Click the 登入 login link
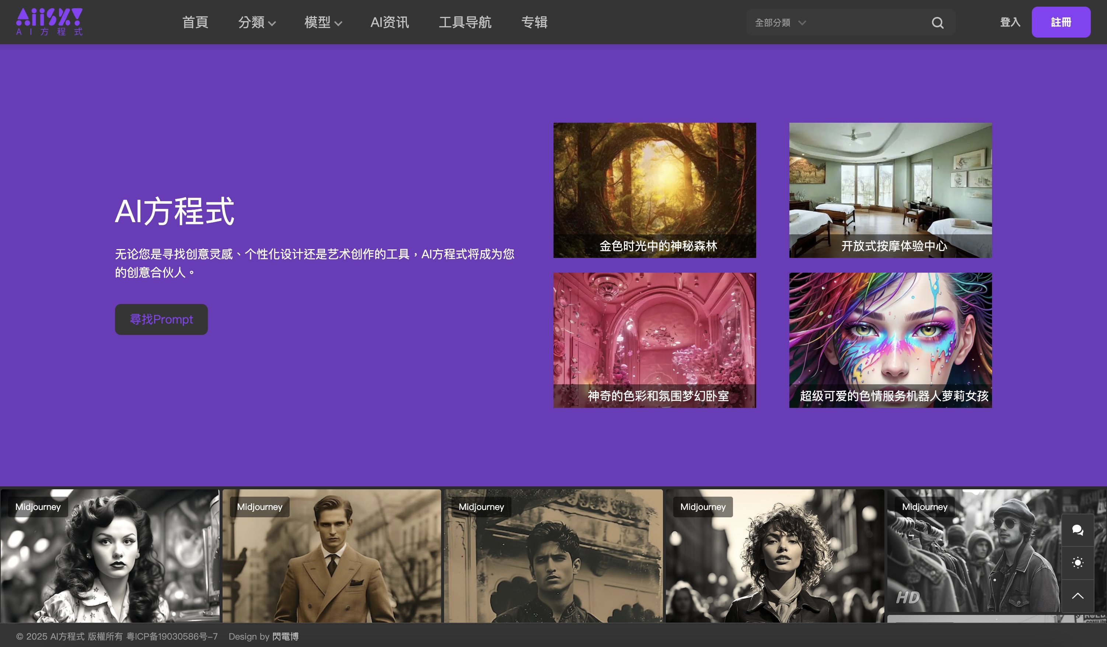The width and height of the screenshot is (1107, 647). [x=1009, y=22]
